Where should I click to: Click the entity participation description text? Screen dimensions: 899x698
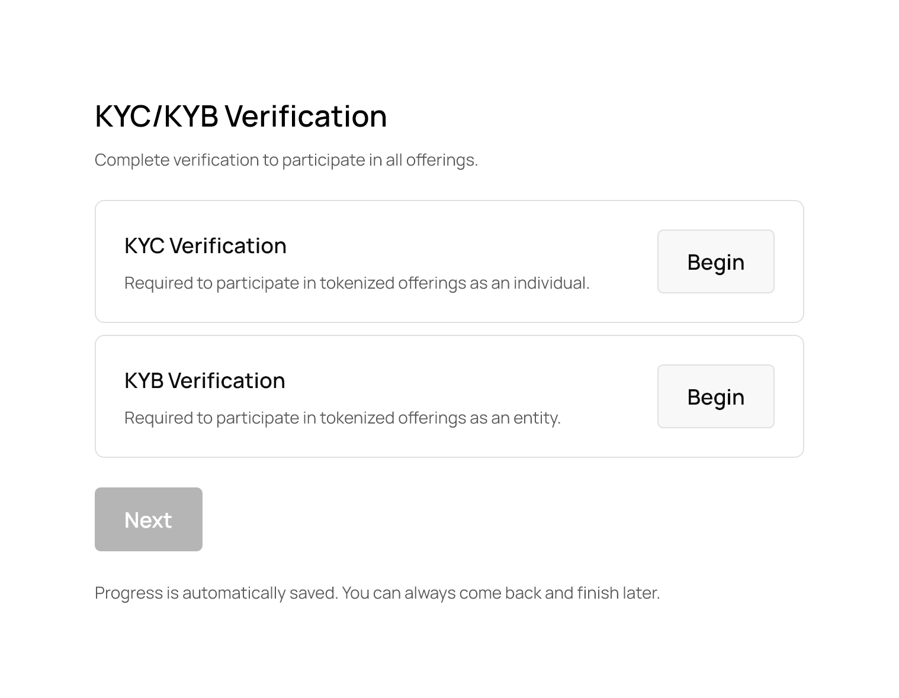click(342, 418)
